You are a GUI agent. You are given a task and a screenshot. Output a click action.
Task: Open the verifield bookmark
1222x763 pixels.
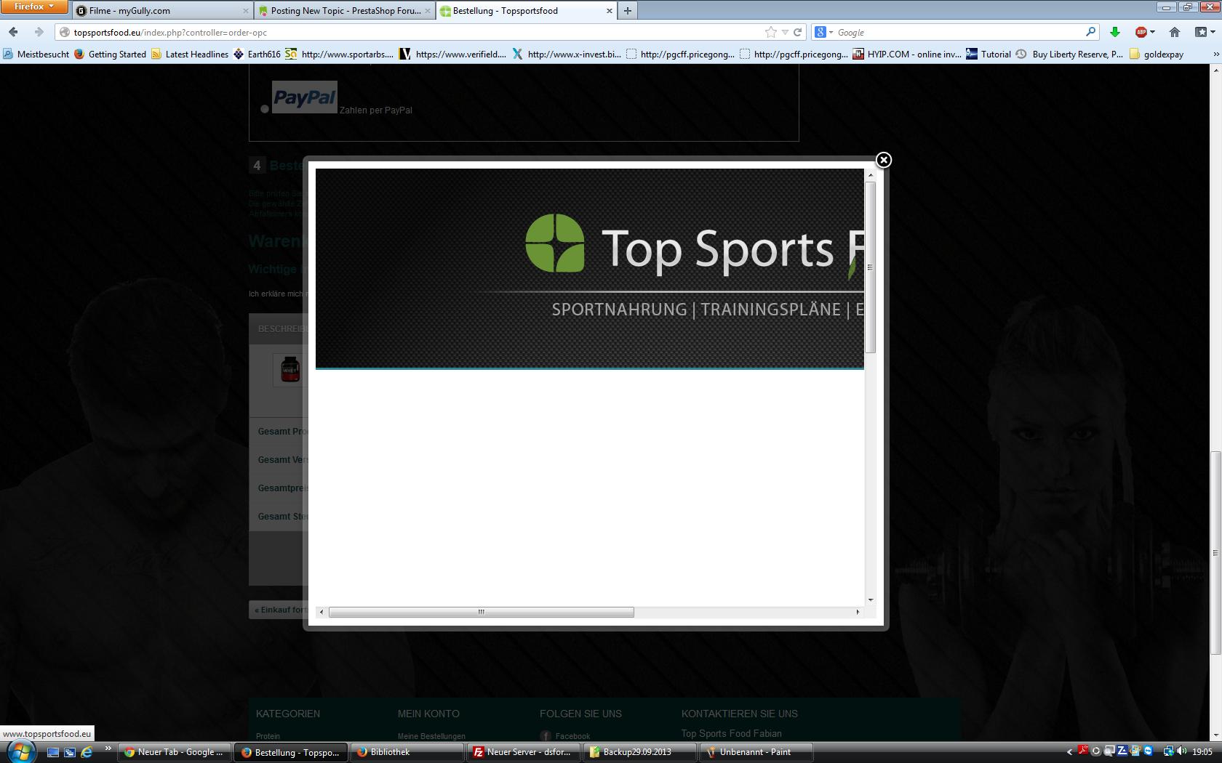453,54
